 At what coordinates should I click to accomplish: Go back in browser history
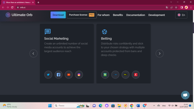3,7
